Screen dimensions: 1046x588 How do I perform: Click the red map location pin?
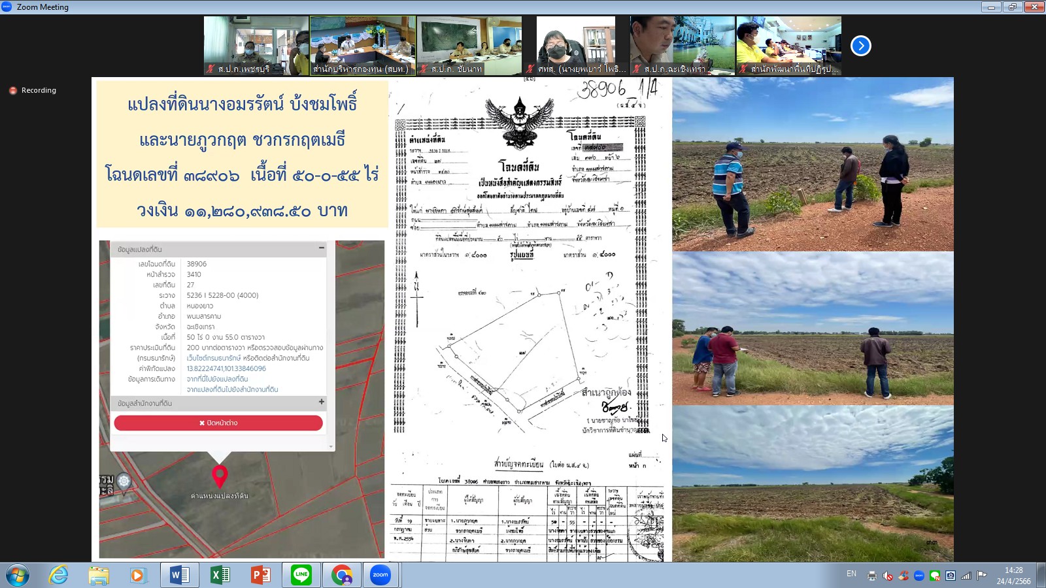[x=220, y=476]
